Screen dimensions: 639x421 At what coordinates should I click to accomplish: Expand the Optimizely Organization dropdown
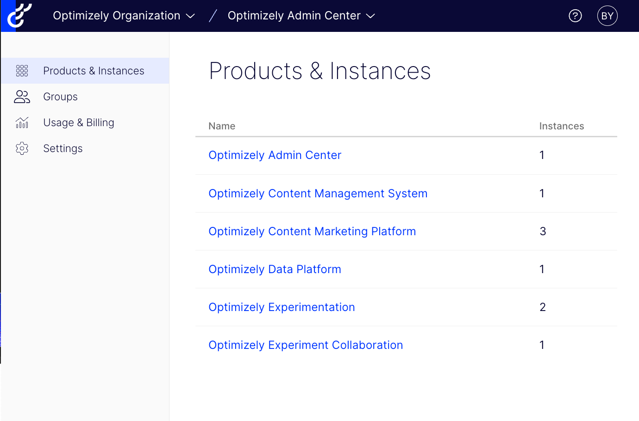point(124,15)
